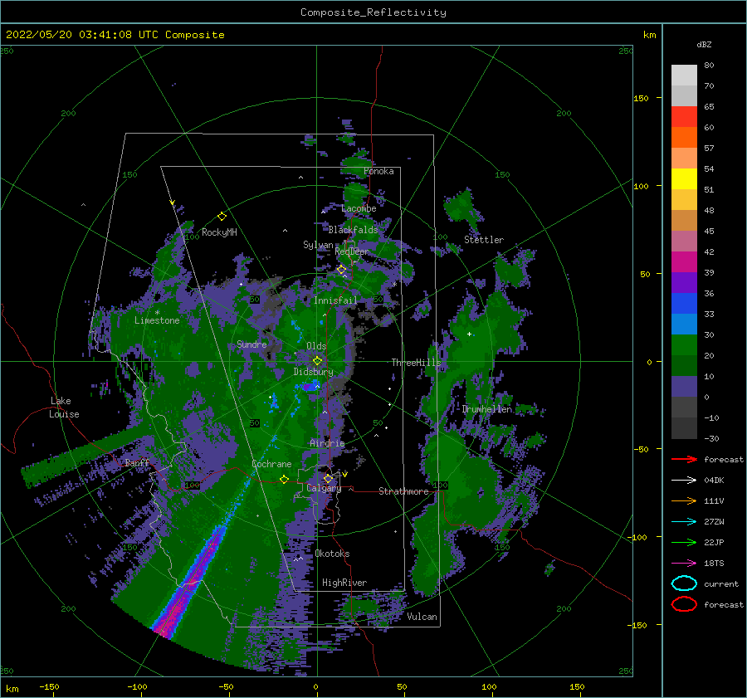Select the RedDeer city label
The height and width of the screenshot is (698, 747).
[352, 251]
